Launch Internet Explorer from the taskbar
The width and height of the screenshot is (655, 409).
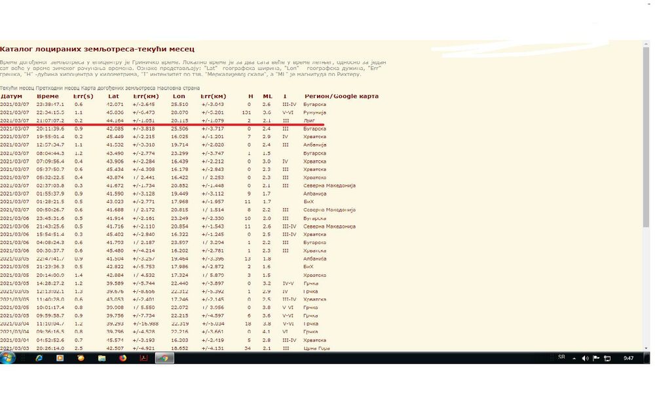tap(39, 358)
